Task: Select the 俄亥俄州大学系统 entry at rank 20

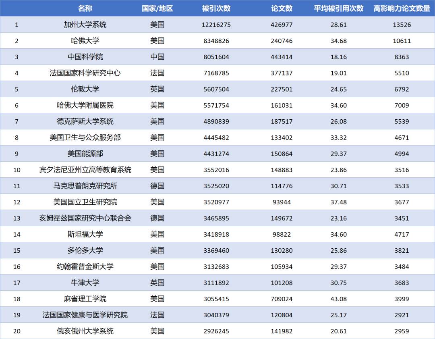Action: [x=86, y=331]
